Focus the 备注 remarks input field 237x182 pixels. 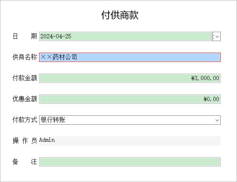tap(130, 162)
